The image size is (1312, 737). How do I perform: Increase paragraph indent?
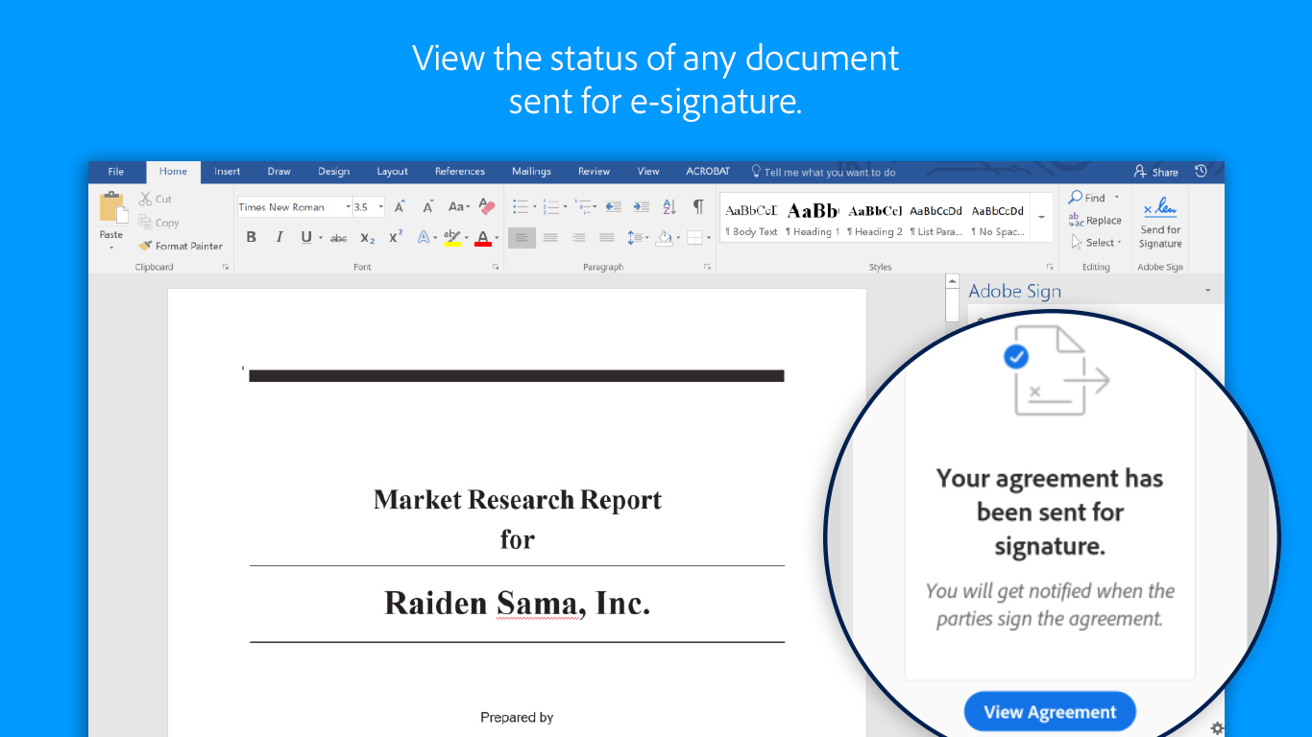[642, 206]
